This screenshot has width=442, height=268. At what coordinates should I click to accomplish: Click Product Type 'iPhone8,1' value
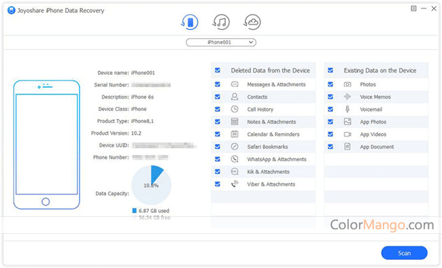(x=142, y=121)
